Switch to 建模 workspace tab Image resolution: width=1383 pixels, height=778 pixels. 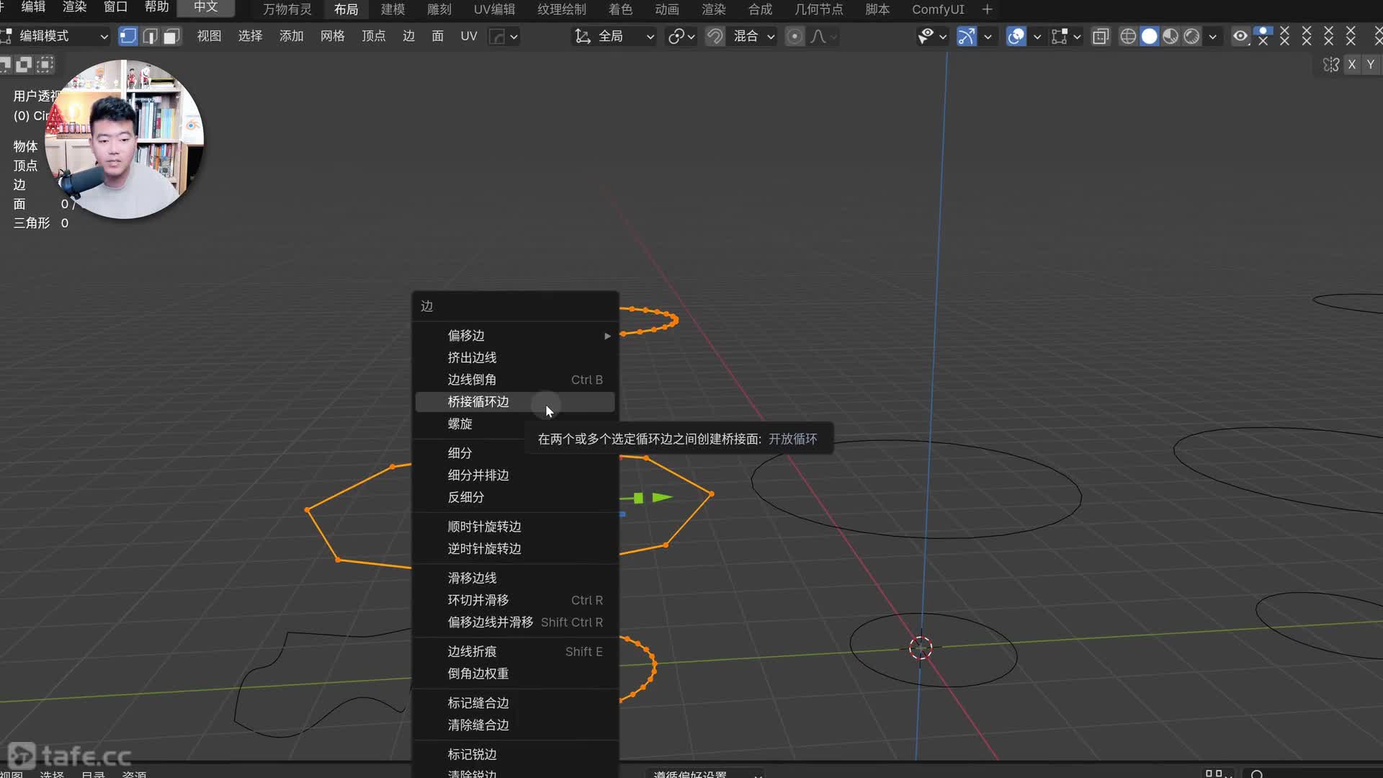coord(393,9)
